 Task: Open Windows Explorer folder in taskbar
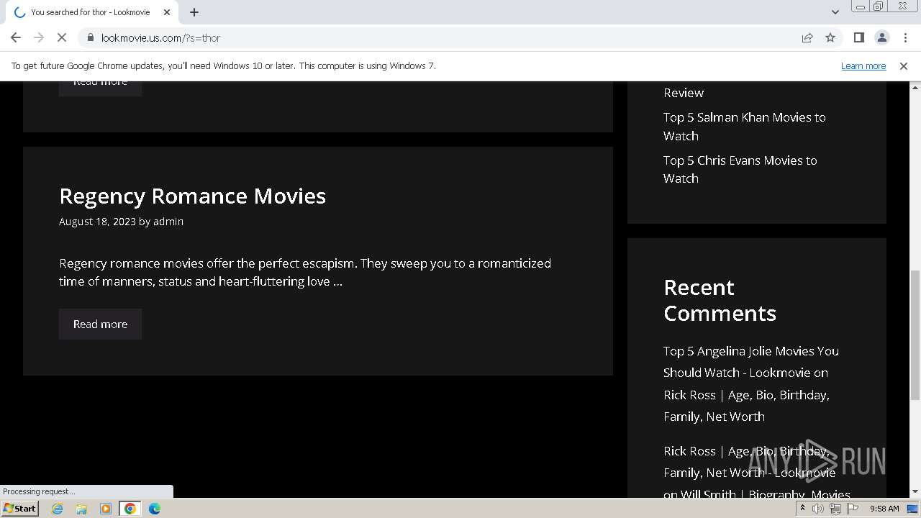coord(81,509)
